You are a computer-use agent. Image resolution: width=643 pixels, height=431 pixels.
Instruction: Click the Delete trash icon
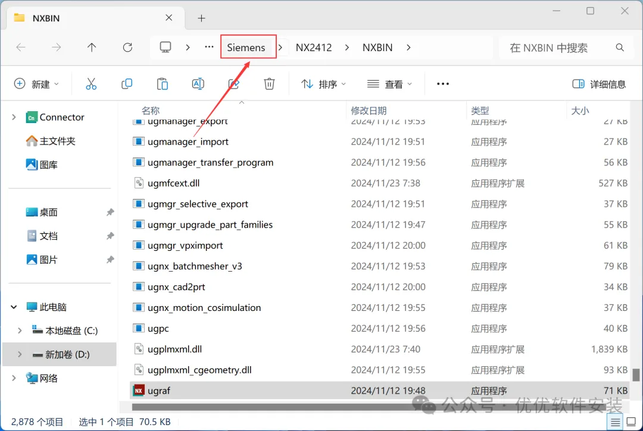coord(269,84)
